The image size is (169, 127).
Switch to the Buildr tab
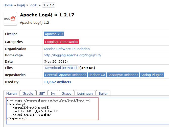[103, 93]
